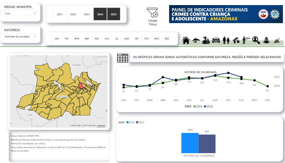
Task: Toggle the 2025 year slicer
Action: [x=113, y=14]
